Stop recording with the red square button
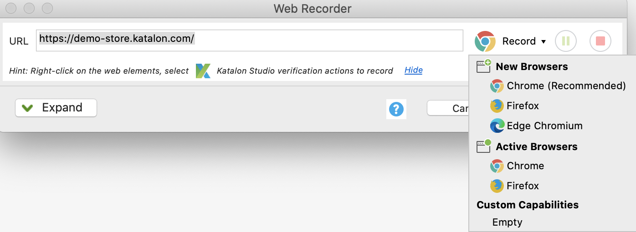This screenshot has height=232, width=636. pyautogui.click(x=600, y=41)
